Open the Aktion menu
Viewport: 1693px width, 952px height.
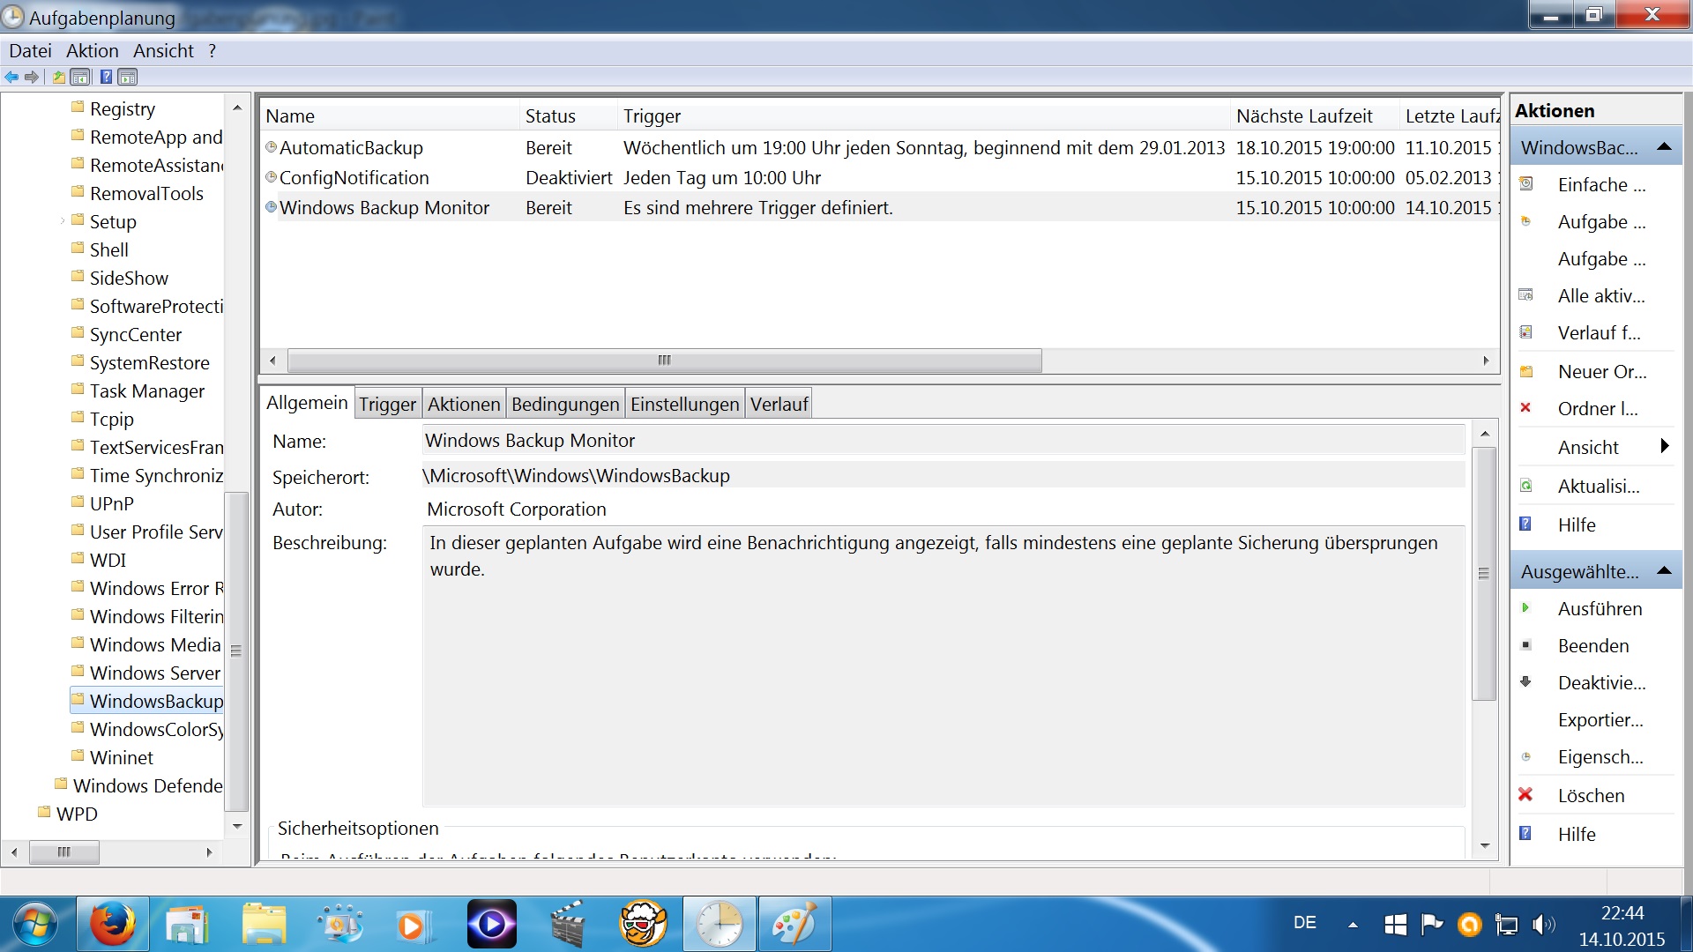click(x=92, y=51)
